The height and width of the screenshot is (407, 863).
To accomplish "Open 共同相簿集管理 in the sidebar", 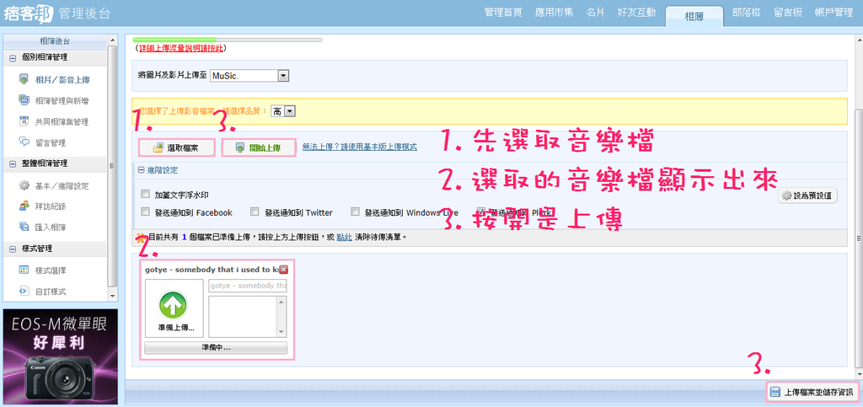I will (x=62, y=121).
